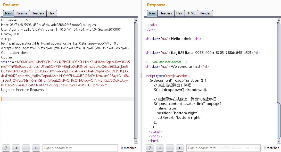
Task: Open the Request Headers tab
Action: (x=38, y=13)
